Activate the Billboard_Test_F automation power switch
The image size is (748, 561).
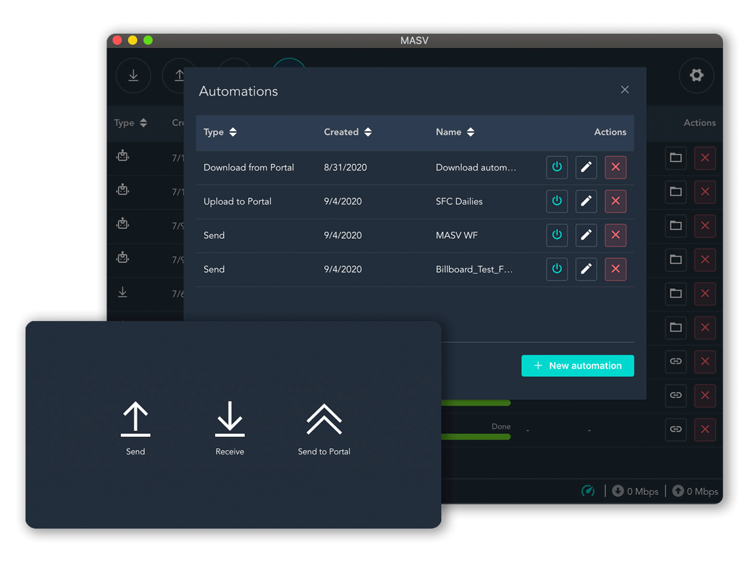click(557, 269)
